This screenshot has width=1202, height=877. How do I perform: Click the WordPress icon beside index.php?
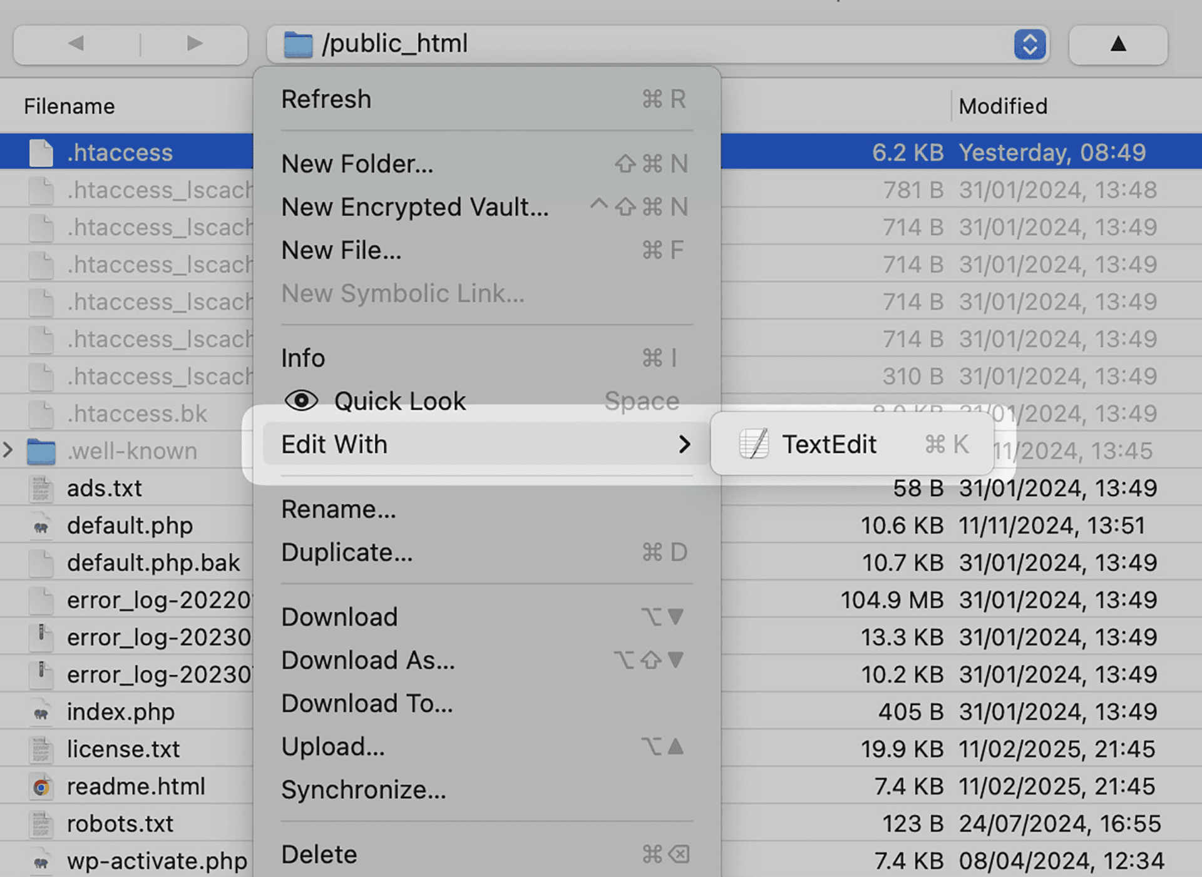(41, 711)
